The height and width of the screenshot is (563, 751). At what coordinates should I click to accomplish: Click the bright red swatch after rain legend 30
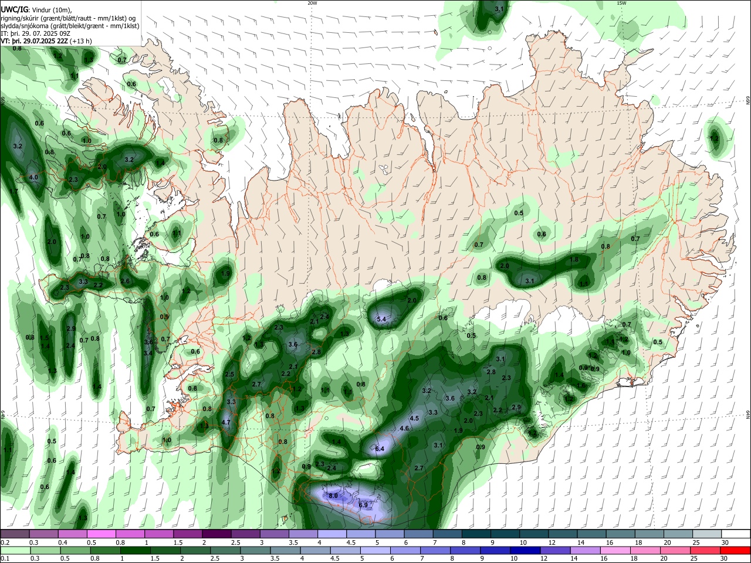(x=735, y=550)
